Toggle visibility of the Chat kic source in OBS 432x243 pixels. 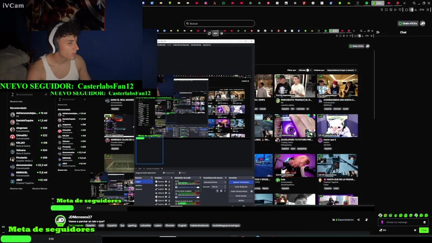point(166,200)
